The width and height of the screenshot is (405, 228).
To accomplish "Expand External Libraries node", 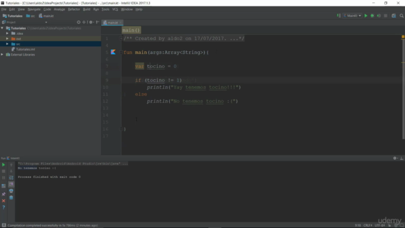I will (x=3, y=54).
